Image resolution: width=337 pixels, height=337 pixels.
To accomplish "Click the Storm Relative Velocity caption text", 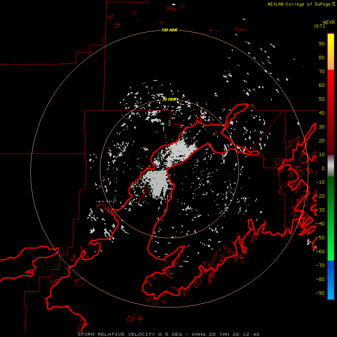I will 168,334.
